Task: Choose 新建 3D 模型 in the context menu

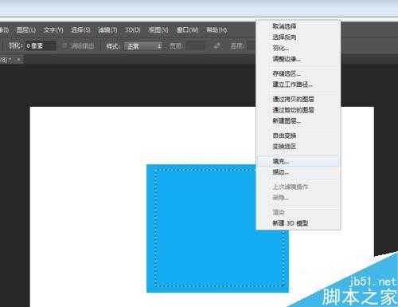Action: click(298, 223)
